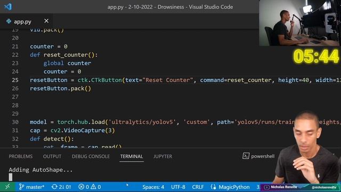Click the warnings triangle icon

pos(93,187)
